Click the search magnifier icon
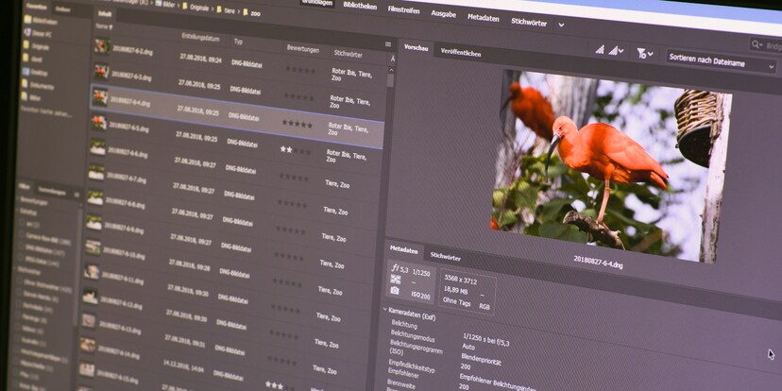 [x=756, y=45]
